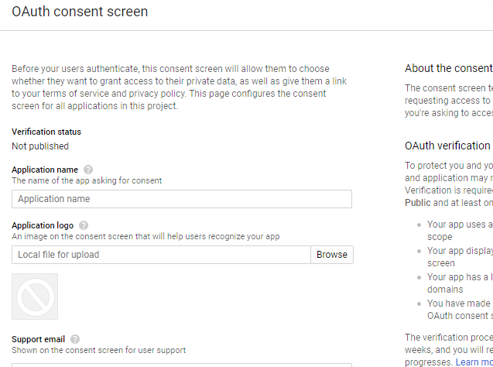493x367 pixels.
Task: Click the Application name label
Action: [x=45, y=170]
